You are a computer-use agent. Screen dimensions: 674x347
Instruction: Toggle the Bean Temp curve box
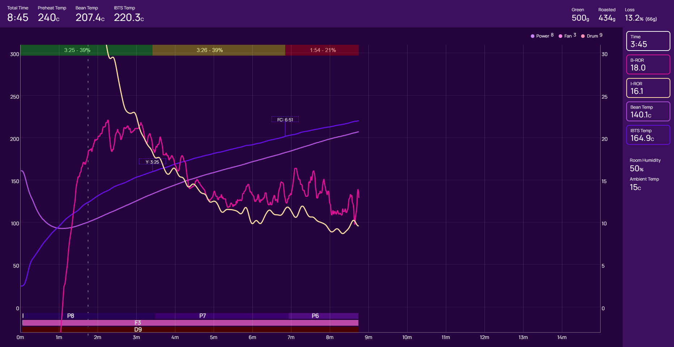coord(648,112)
